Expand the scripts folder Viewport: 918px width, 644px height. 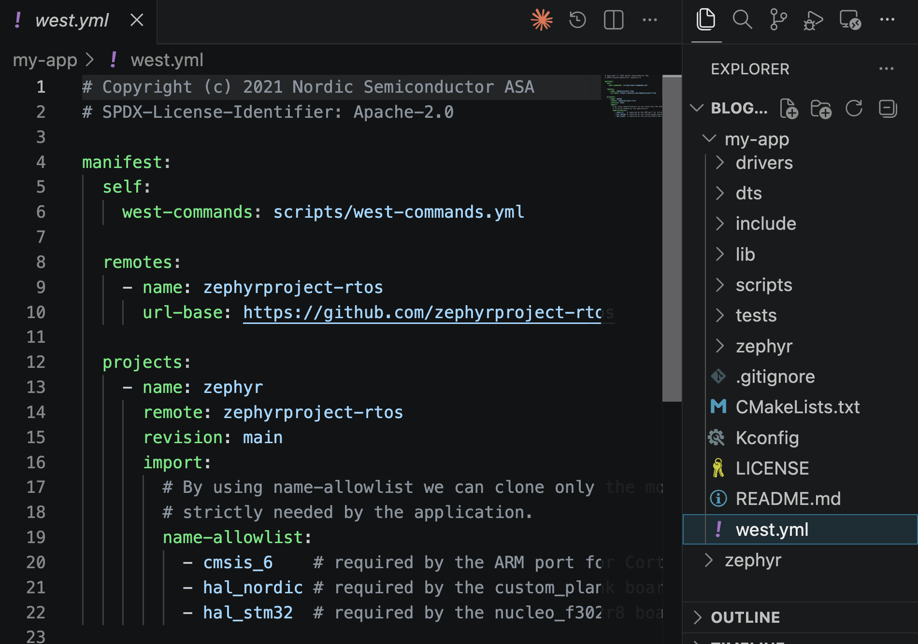coord(719,285)
